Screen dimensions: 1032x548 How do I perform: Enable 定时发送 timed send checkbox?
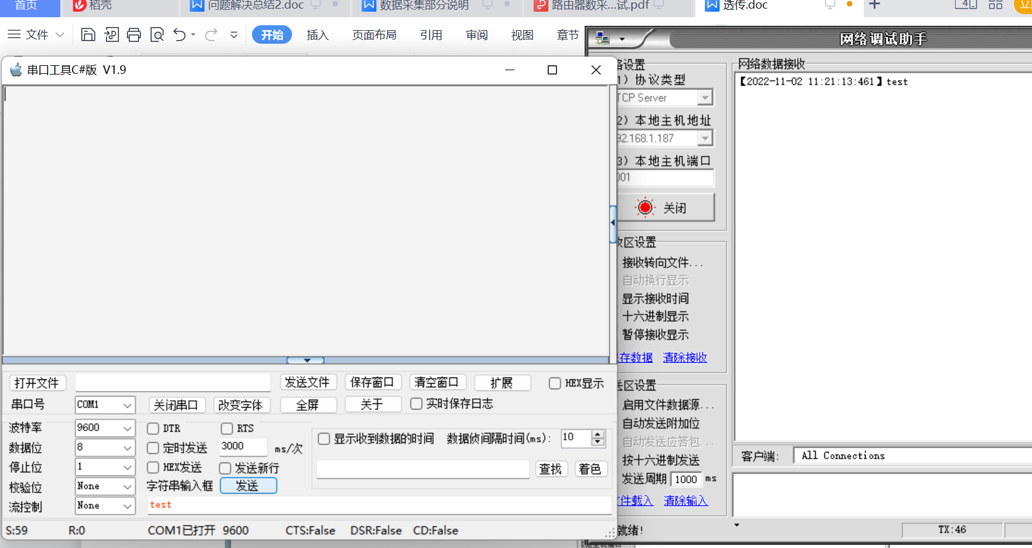153,448
